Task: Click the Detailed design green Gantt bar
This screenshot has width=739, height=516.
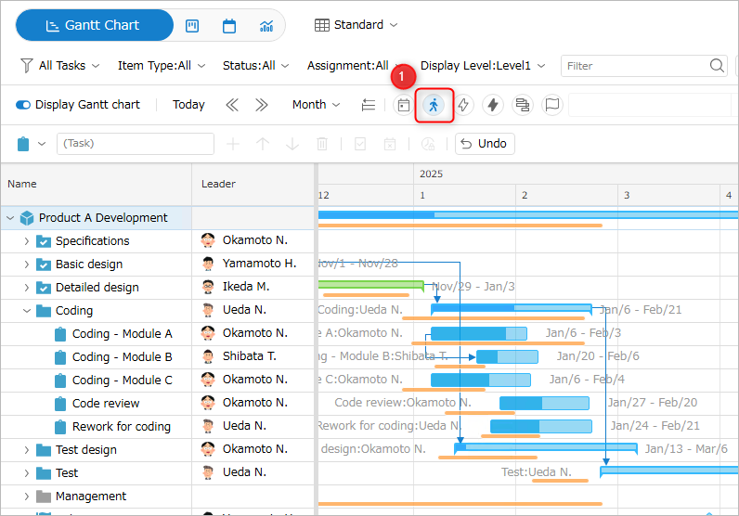Action: coord(371,285)
